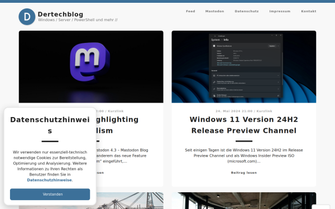Accept cookies with Verstanden button
335x209 pixels.
(x=50, y=195)
